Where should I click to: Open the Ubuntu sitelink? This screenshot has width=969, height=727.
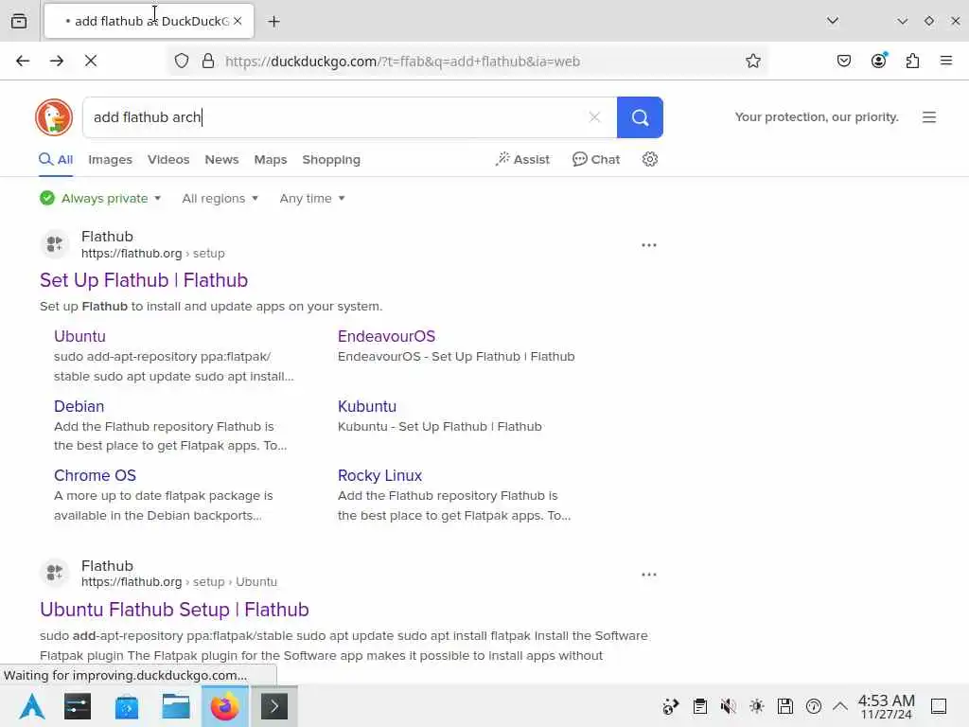[79, 336]
